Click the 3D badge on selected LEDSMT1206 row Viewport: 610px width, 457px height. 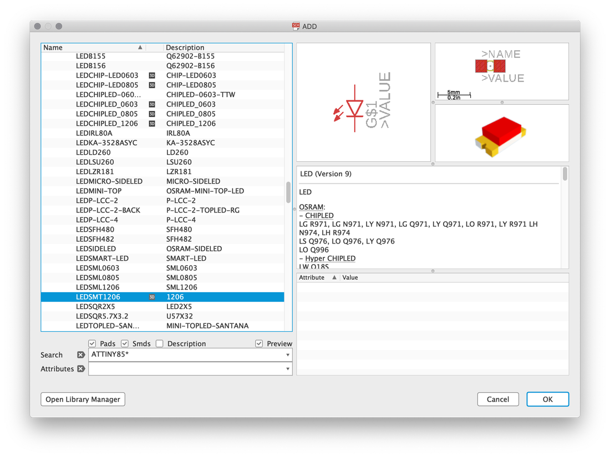point(152,297)
